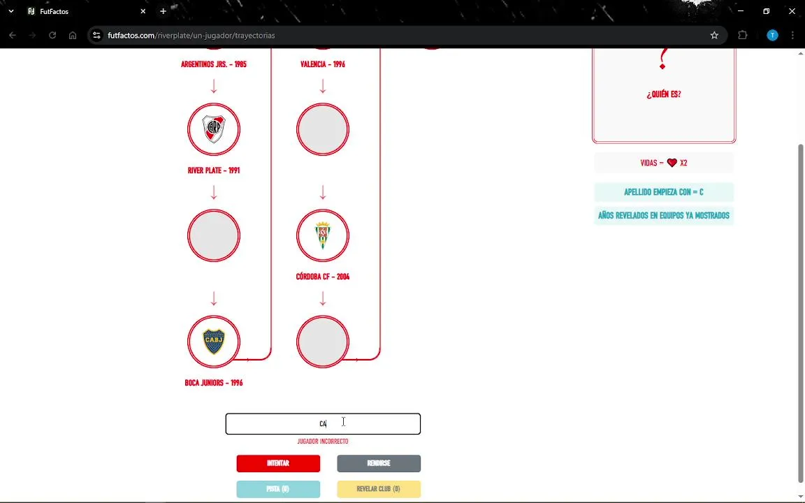Click the Revelar Club (0) button
This screenshot has height=503, width=805.
[379, 489]
